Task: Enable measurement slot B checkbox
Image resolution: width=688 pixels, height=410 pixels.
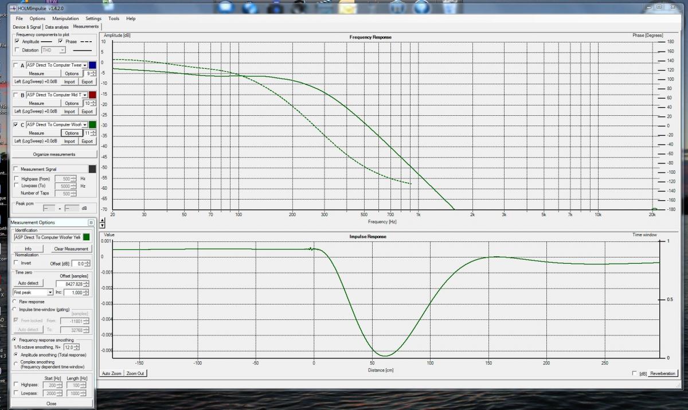Action: coord(15,95)
